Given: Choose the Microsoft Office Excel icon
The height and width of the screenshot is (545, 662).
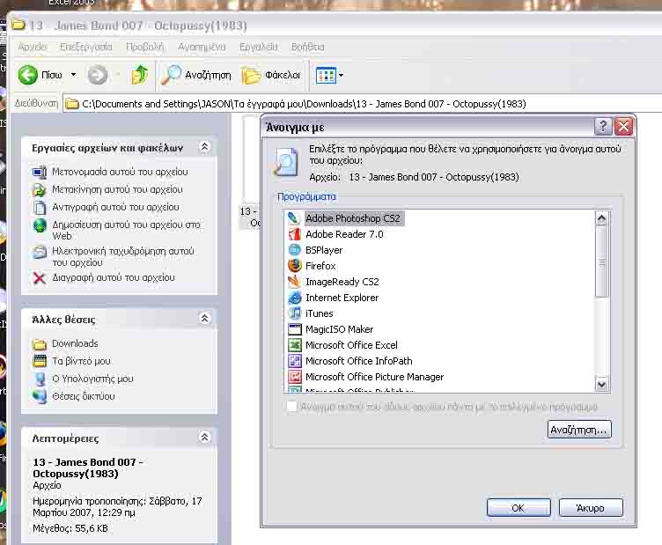Looking at the screenshot, I should pyautogui.click(x=294, y=345).
